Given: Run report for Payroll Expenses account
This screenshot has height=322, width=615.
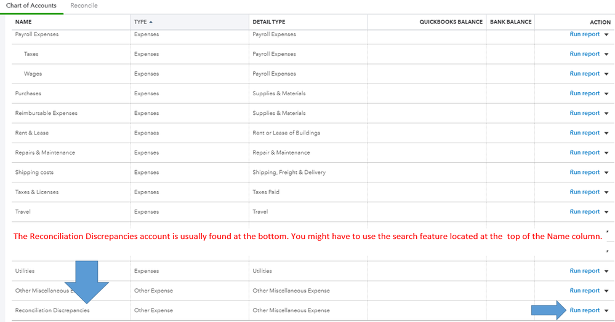Looking at the screenshot, I should click(x=584, y=34).
